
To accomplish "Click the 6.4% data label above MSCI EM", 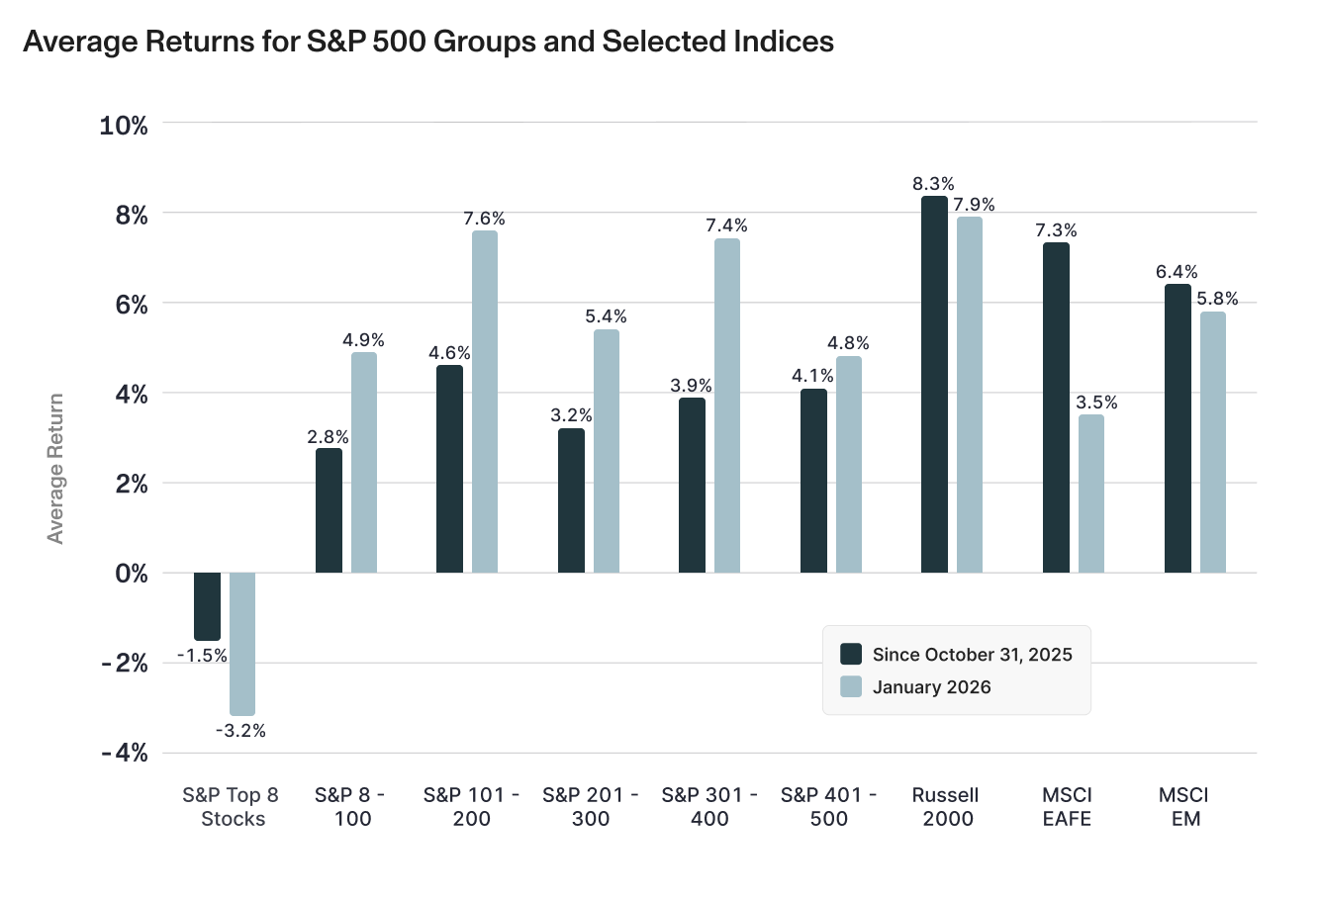I will click(x=1178, y=272).
